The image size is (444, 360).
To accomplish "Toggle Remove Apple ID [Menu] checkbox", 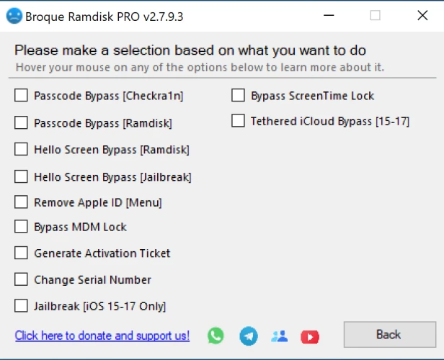I will pyautogui.click(x=21, y=202).
